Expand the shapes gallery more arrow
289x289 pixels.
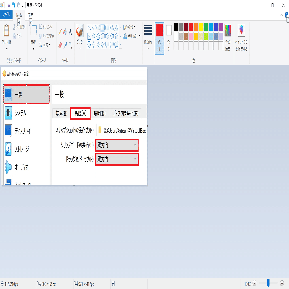pos(120,44)
